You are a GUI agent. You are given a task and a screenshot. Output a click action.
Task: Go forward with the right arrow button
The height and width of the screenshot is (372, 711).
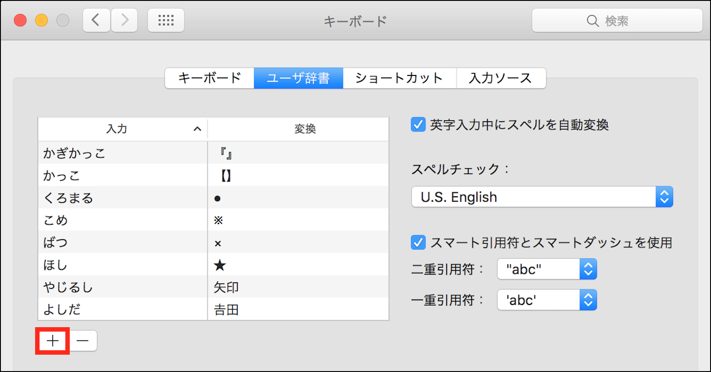[x=124, y=20]
